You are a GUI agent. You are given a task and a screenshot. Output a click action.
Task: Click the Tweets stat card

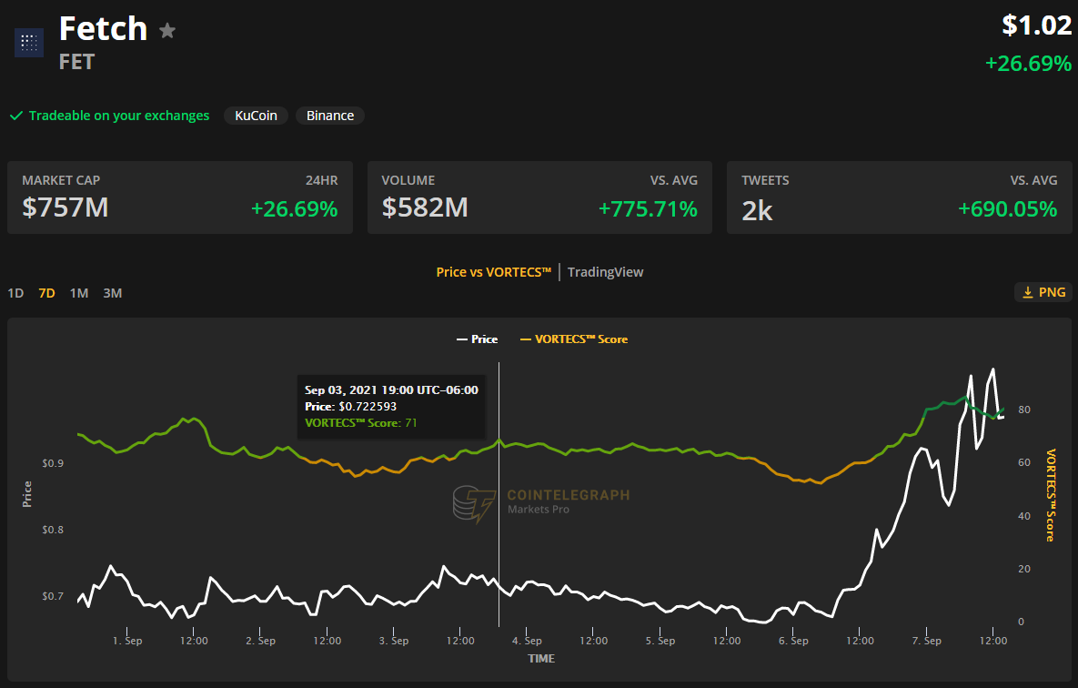coord(899,197)
